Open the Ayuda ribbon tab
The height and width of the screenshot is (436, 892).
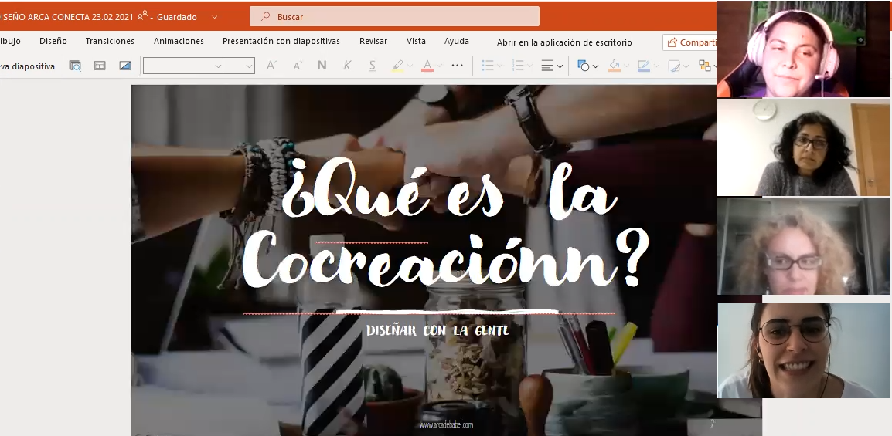click(457, 41)
